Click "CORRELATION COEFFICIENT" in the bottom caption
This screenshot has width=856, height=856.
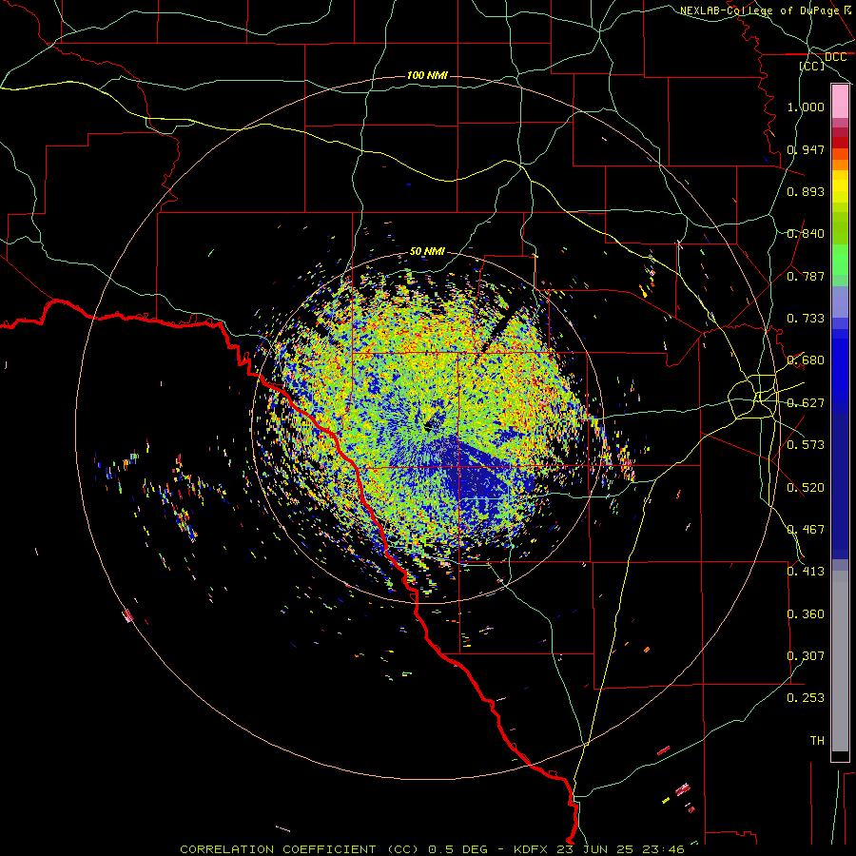(278, 849)
